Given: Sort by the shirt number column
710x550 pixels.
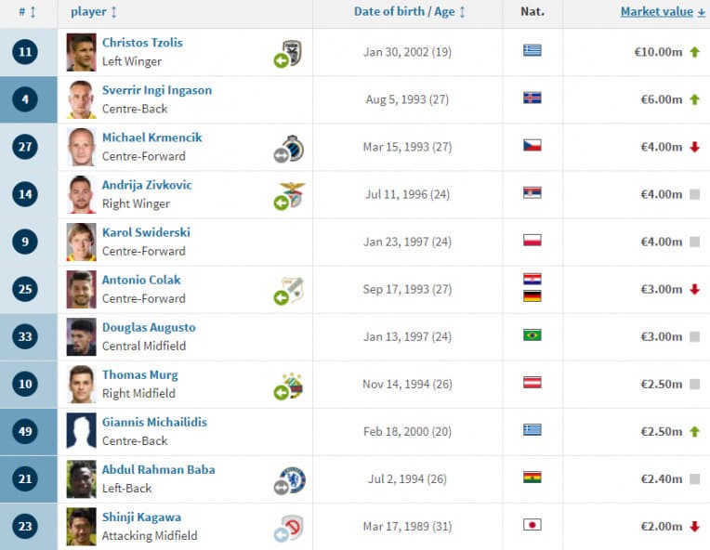Looking at the screenshot, I should (27, 12).
